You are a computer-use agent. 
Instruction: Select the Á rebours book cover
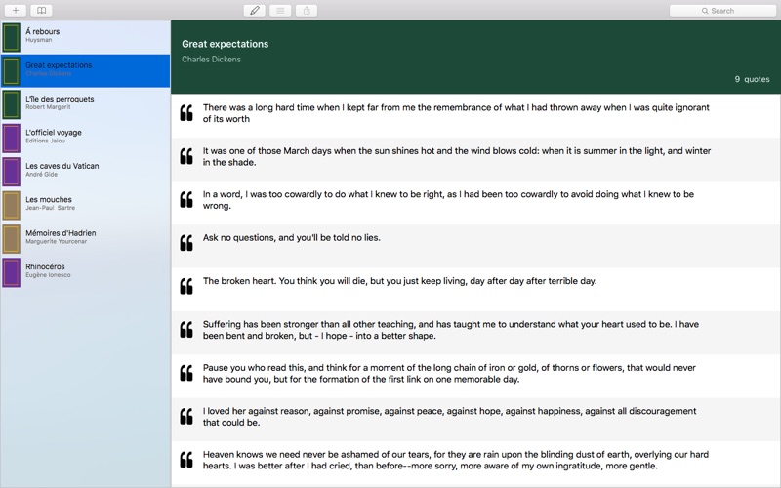[11, 37]
